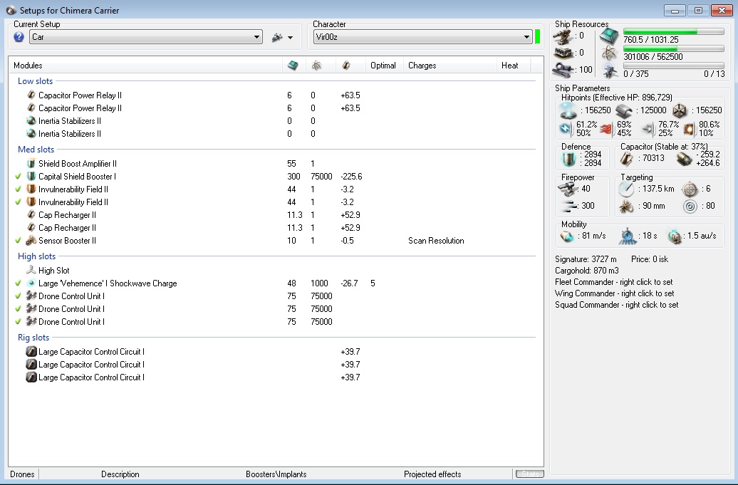Sort by the CPU column header icon
Screen dimensions: 738x485
(293, 66)
